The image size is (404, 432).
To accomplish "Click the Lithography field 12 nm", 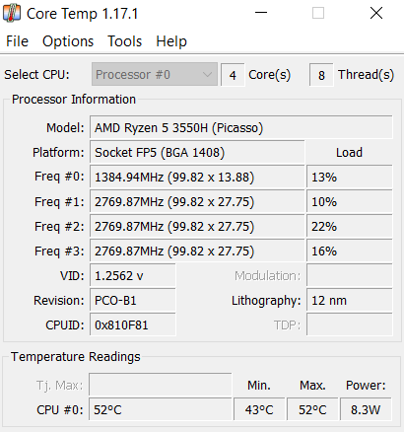I will pos(350,300).
